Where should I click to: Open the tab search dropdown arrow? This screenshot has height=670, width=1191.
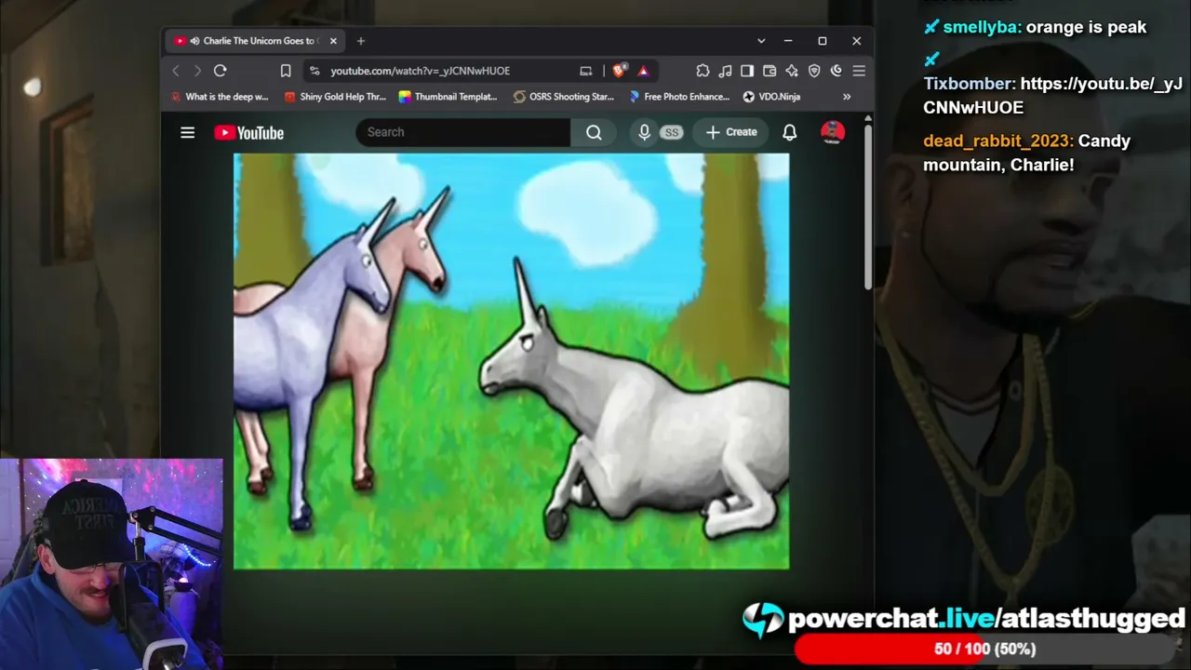tap(761, 41)
